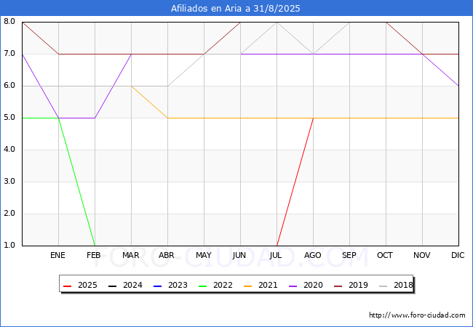Click the JUN month axis label

pyautogui.click(x=239, y=255)
